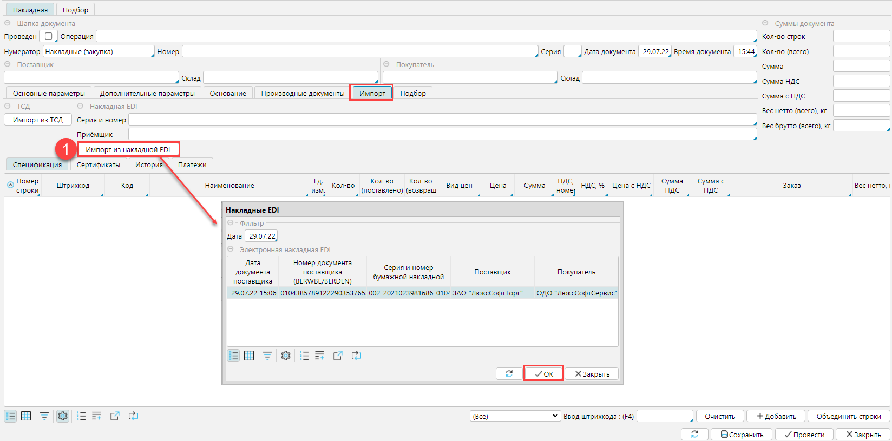Image resolution: width=892 pixels, height=441 pixels.
Task: Select the ЗАО "ЛюксСофтТорг" invoice row
Action: click(x=422, y=293)
